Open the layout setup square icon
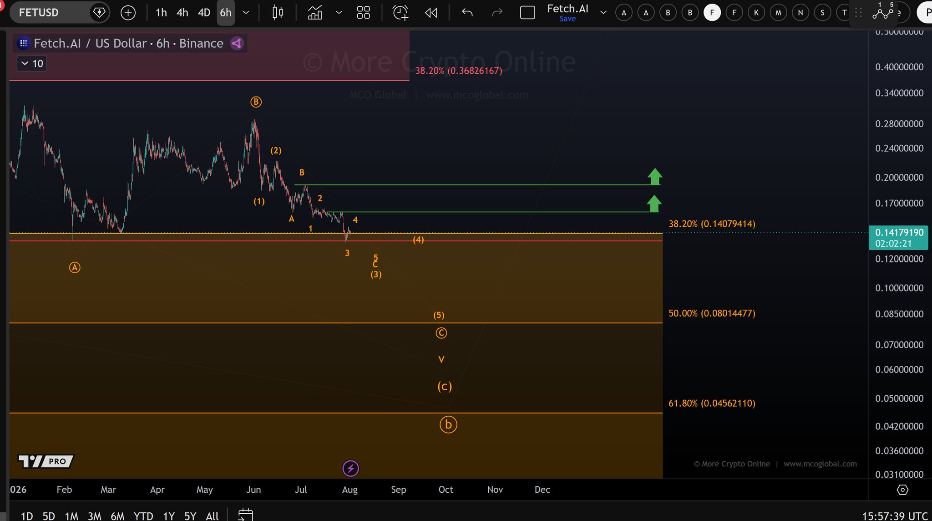 tap(527, 12)
